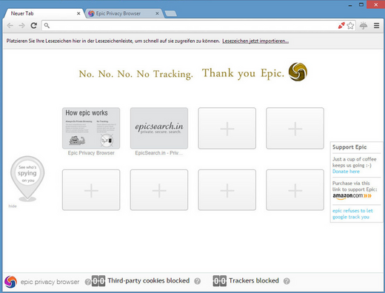This screenshot has width=385, height=293.
Task: Open epic refuses to let google track you link
Action: coord(352,214)
